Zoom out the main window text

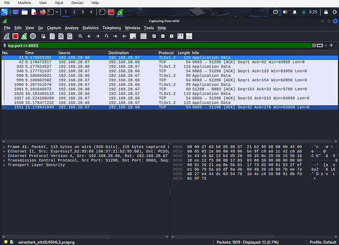[163, 36]
